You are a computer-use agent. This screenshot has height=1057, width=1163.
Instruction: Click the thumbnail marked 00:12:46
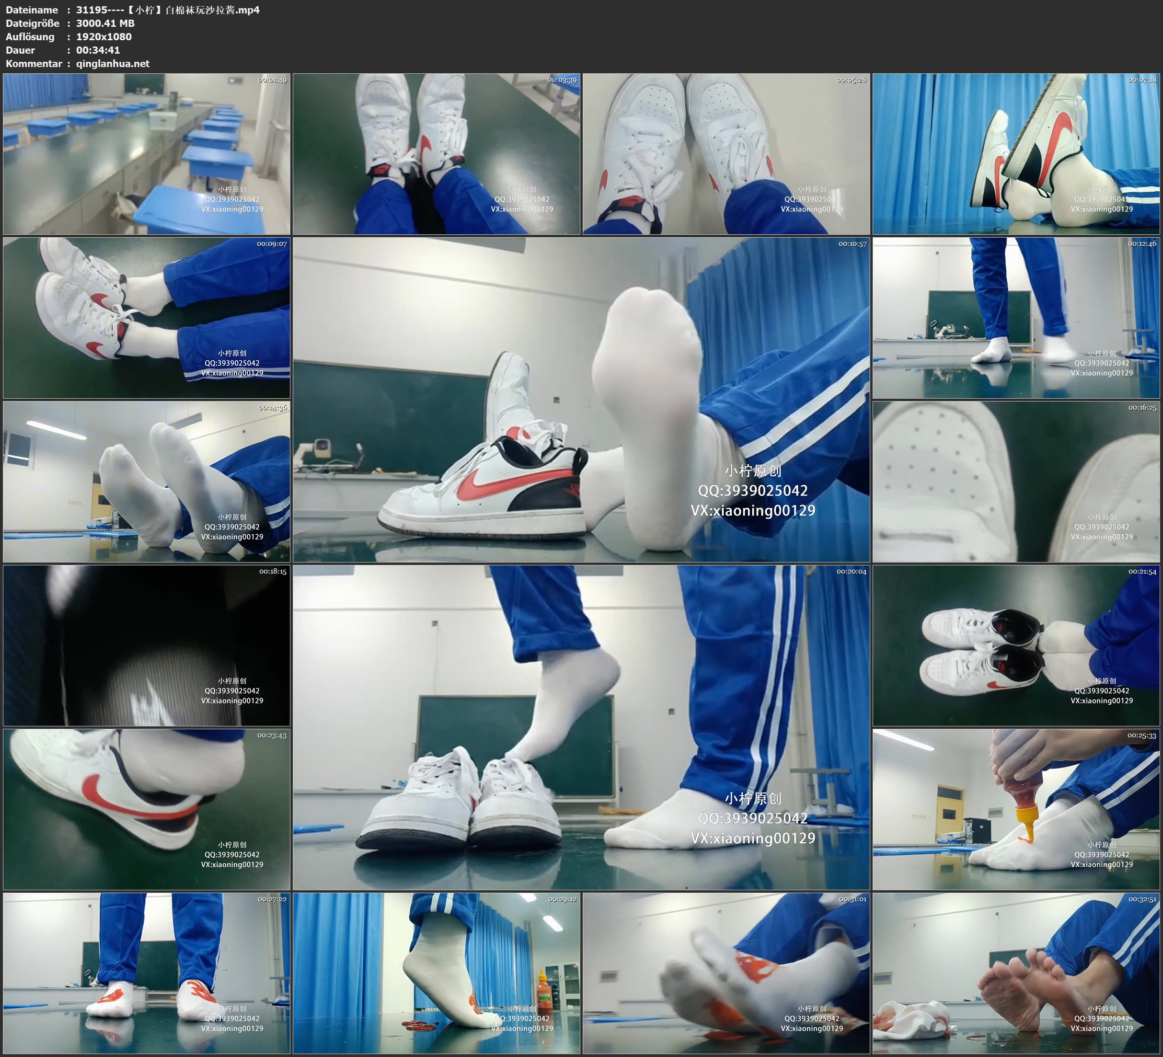(x=1016, y=317)
